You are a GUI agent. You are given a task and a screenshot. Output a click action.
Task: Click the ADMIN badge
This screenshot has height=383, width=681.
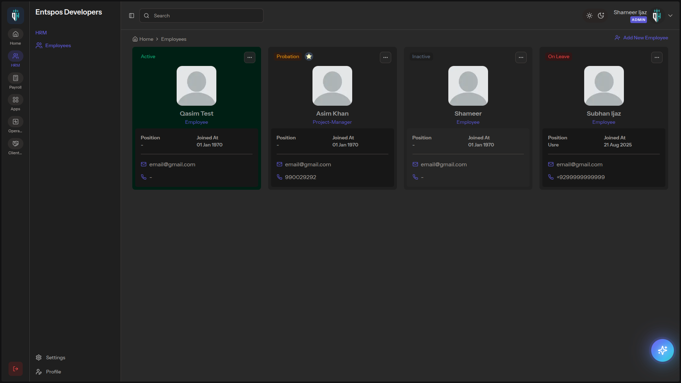tap(638, 20)
